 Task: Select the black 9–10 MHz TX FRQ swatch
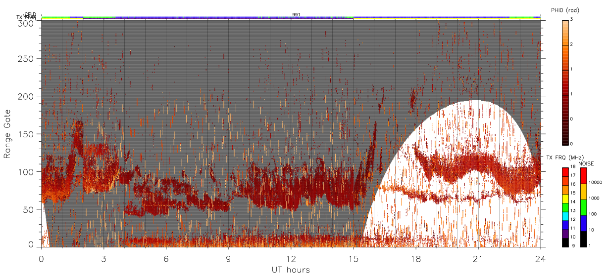(x=565, y=242)
